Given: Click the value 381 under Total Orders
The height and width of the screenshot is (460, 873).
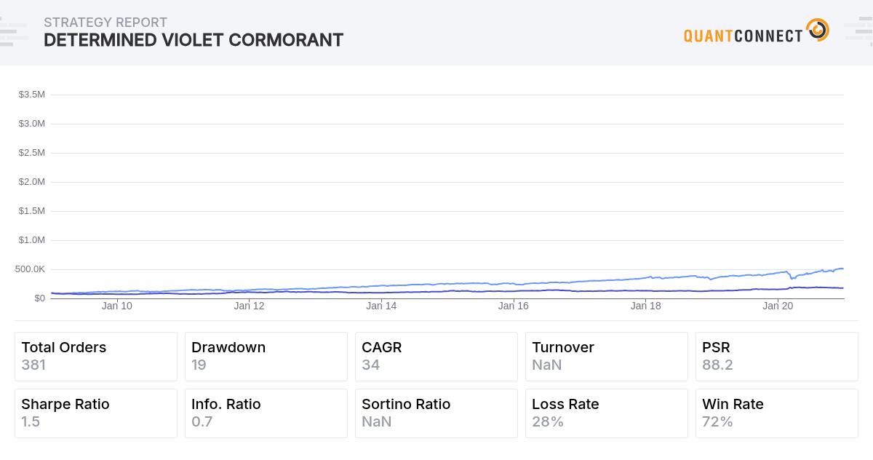Looking at the screenshot, I should click(33, 365).
